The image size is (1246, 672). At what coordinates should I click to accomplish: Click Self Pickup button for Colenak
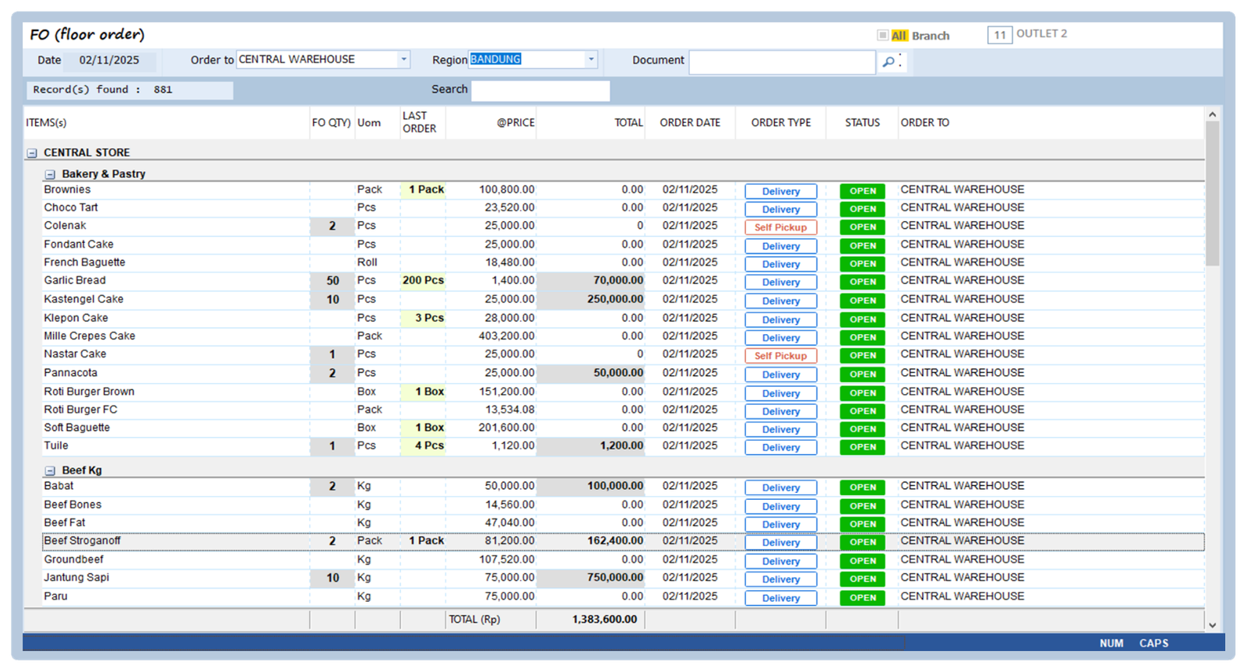tap(781, 227)
